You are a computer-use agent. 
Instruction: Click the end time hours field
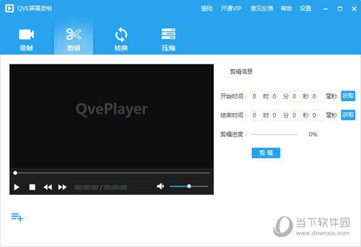click(x=256, y=115)
